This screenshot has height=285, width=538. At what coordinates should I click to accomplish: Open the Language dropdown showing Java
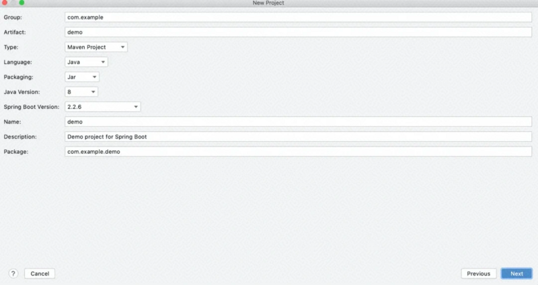coord(86,62)
